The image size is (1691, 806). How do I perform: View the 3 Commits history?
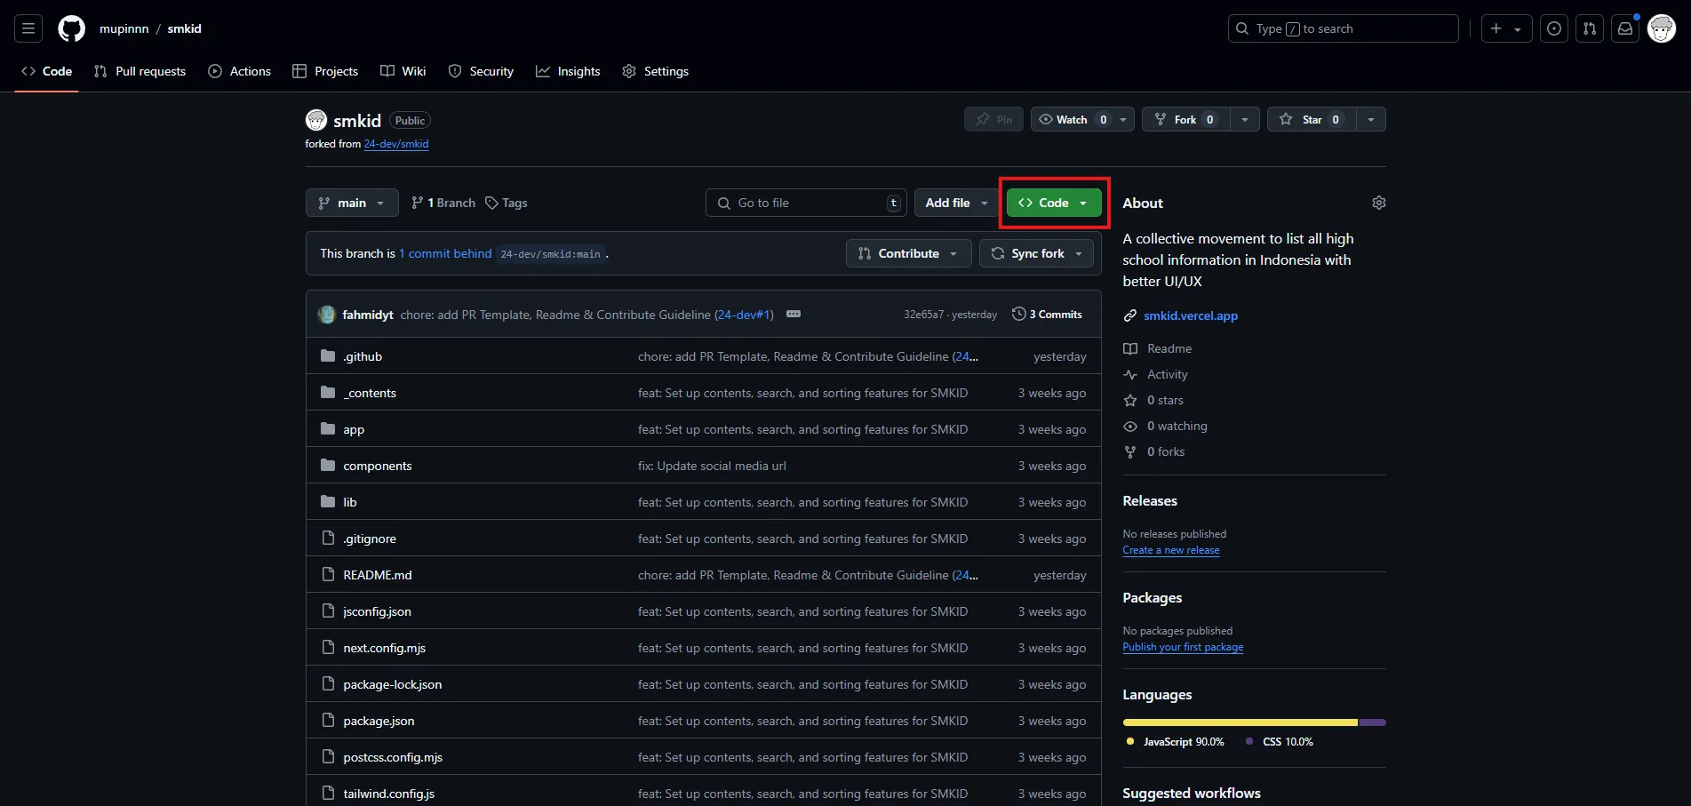tap(1047, 314)
